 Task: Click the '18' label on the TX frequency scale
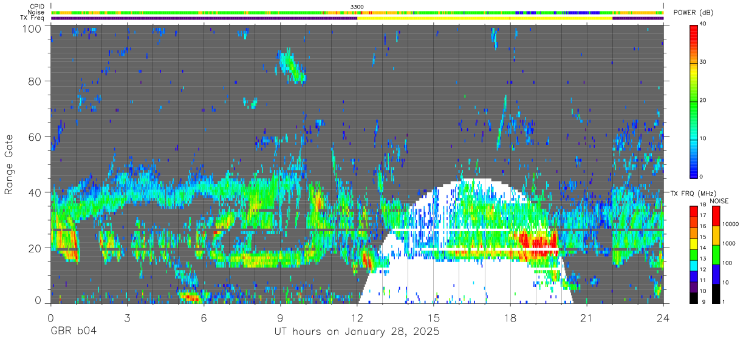pyautogui.click(x=704, y=206)
